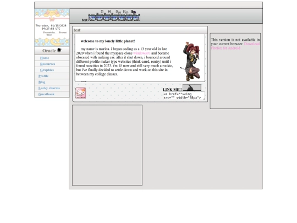
Task: Click the cat banner at sidebar top
Action: 52,15
